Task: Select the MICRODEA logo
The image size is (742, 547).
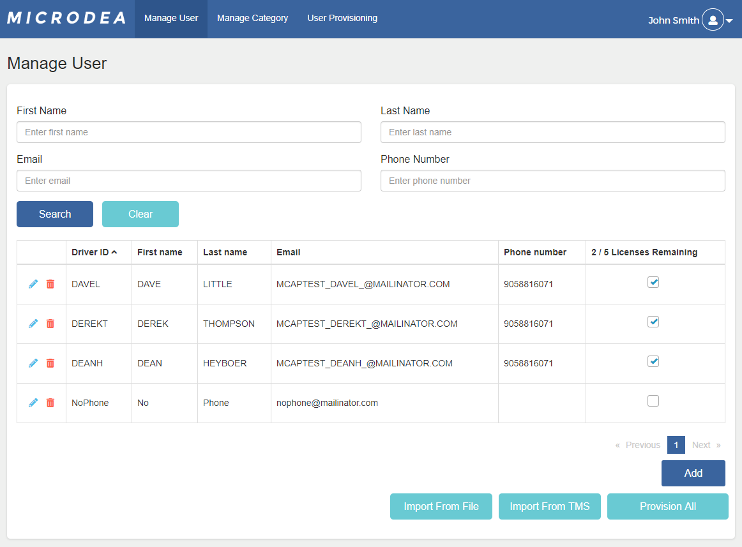Action: click(66, 18)
